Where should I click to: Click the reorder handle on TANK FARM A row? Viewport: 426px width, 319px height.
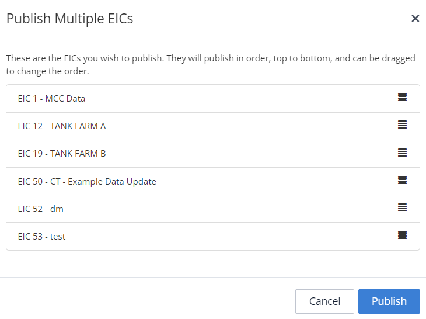click(402, 124)
